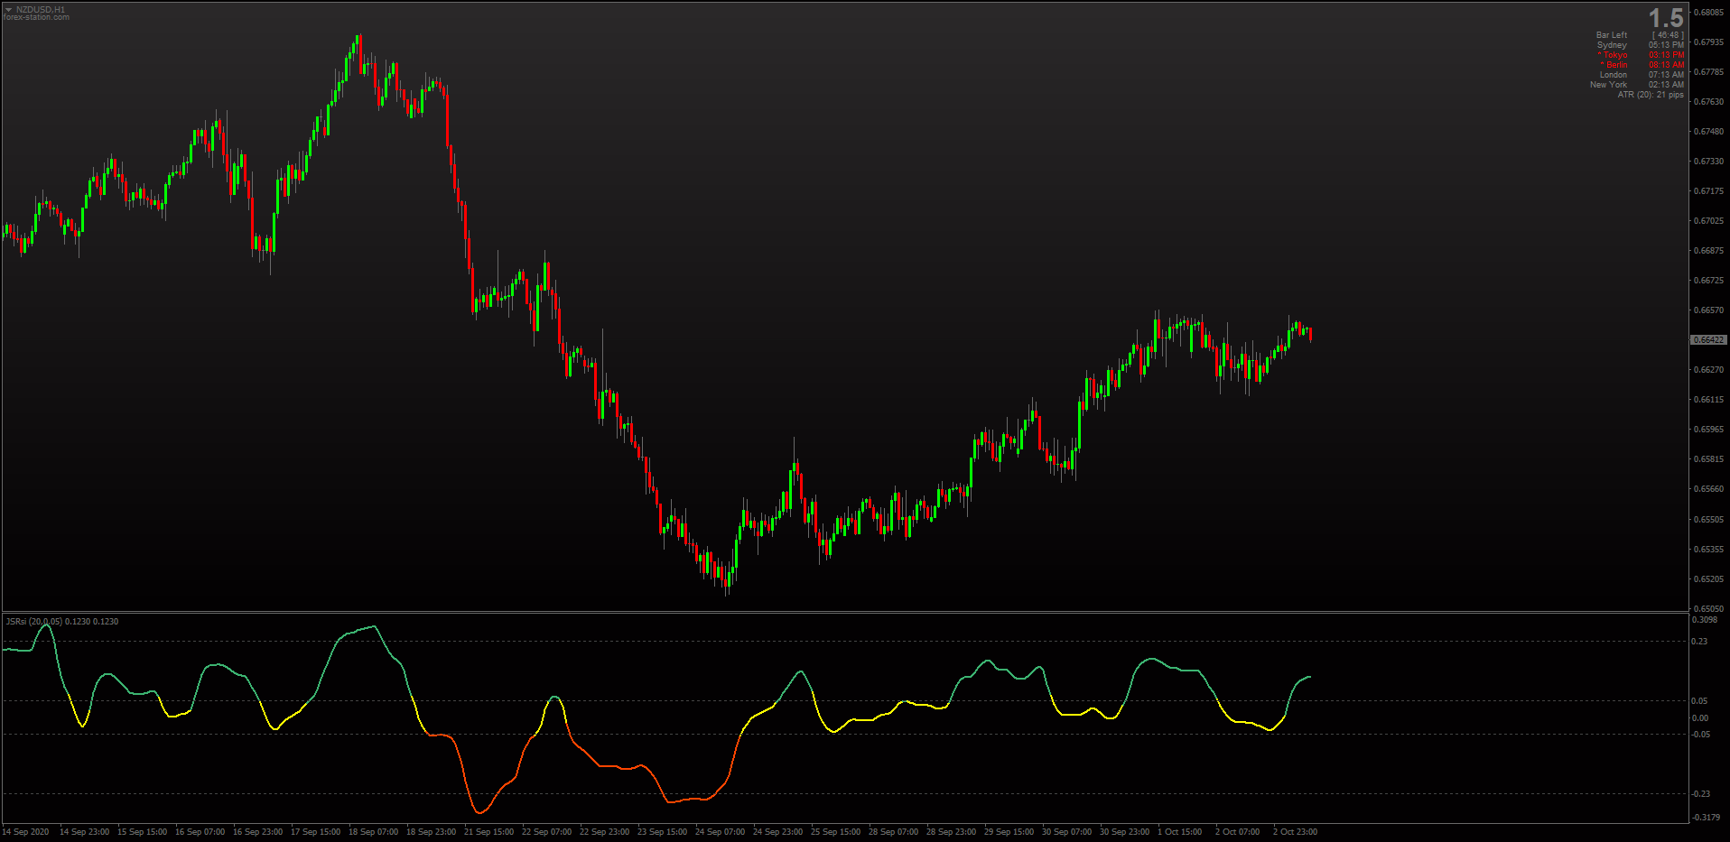Click the Berlin session clock entry
Screen dimensions: 1730x842
[x=1642, y=65]
